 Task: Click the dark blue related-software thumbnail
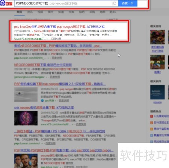coord(157,92)
